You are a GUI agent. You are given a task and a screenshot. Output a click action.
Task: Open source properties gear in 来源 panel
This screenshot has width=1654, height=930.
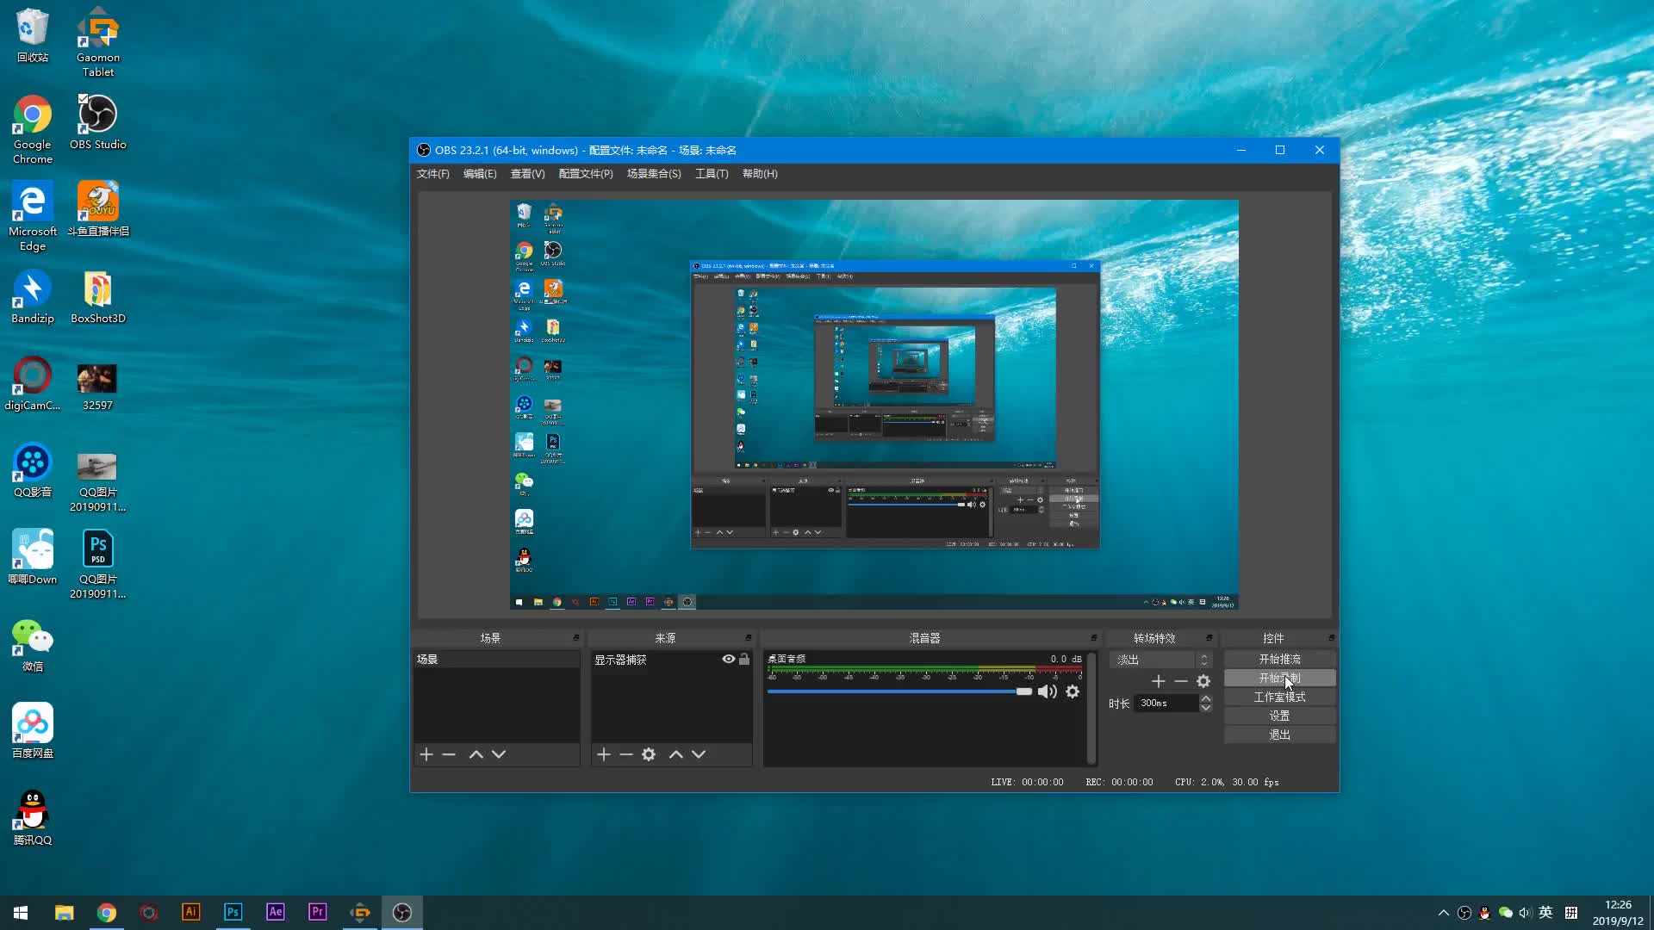click(x=649, y=754)
